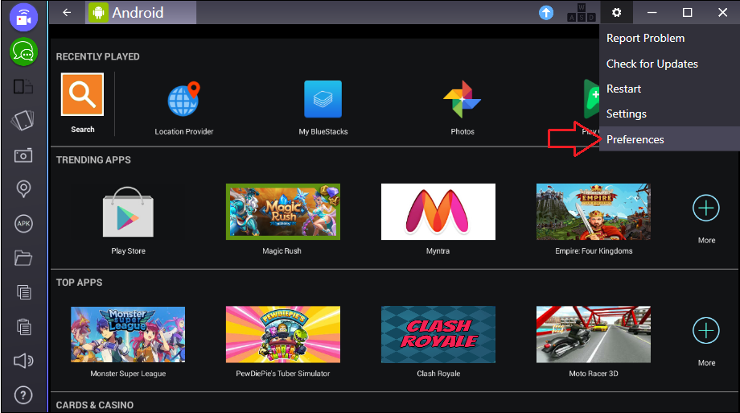740x413 pixels.
Task: Click the multi-window layout sidebar icon
Action: tap(23, 87)
